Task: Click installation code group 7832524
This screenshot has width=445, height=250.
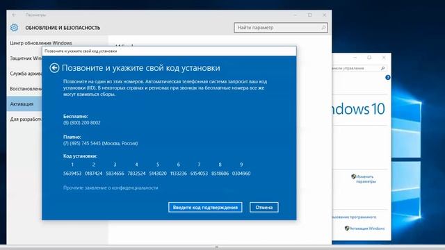Action: 136,174
